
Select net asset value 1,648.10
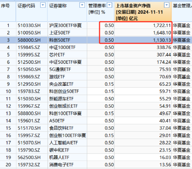coord(162,33)
